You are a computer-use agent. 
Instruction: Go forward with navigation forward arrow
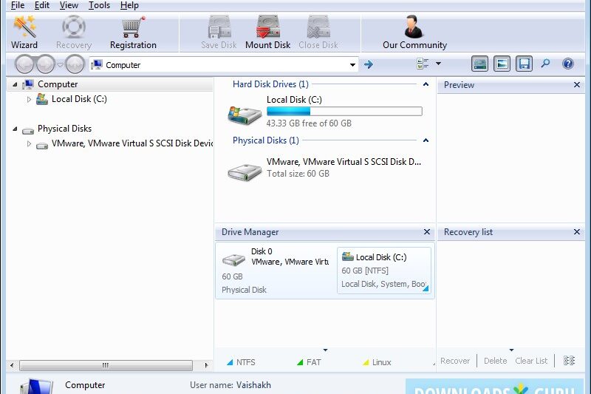pyautogui.click(x=46, y=64)
